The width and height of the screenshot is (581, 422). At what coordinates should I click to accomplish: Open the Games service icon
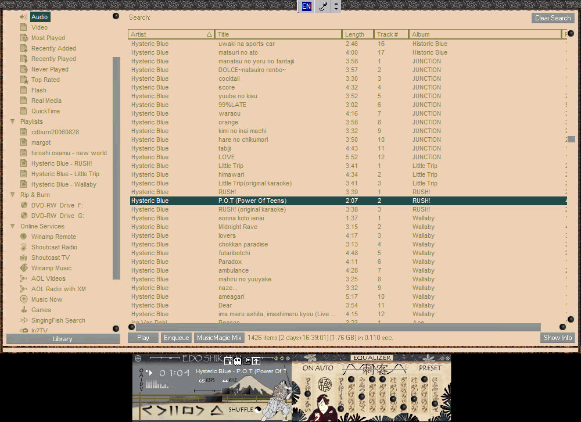pyautogui.click(x=24, y=310)
